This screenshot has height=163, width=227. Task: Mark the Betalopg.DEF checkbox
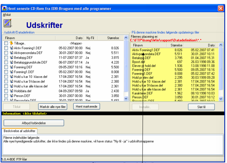[x=6, y=57]
